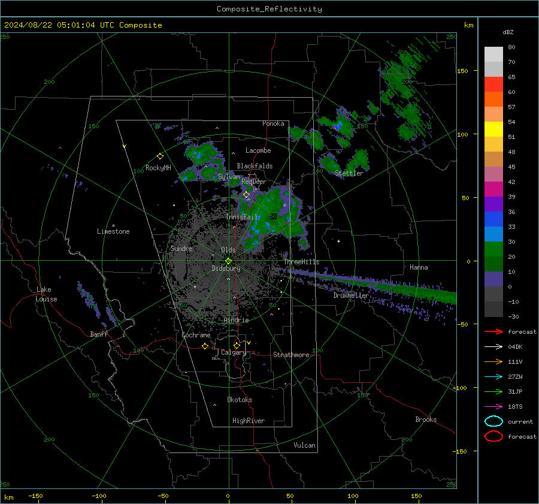Click the yellow diamond marker beside RockyMH
Viewport: 539px width, 504px height.
(x=160, y=156)
